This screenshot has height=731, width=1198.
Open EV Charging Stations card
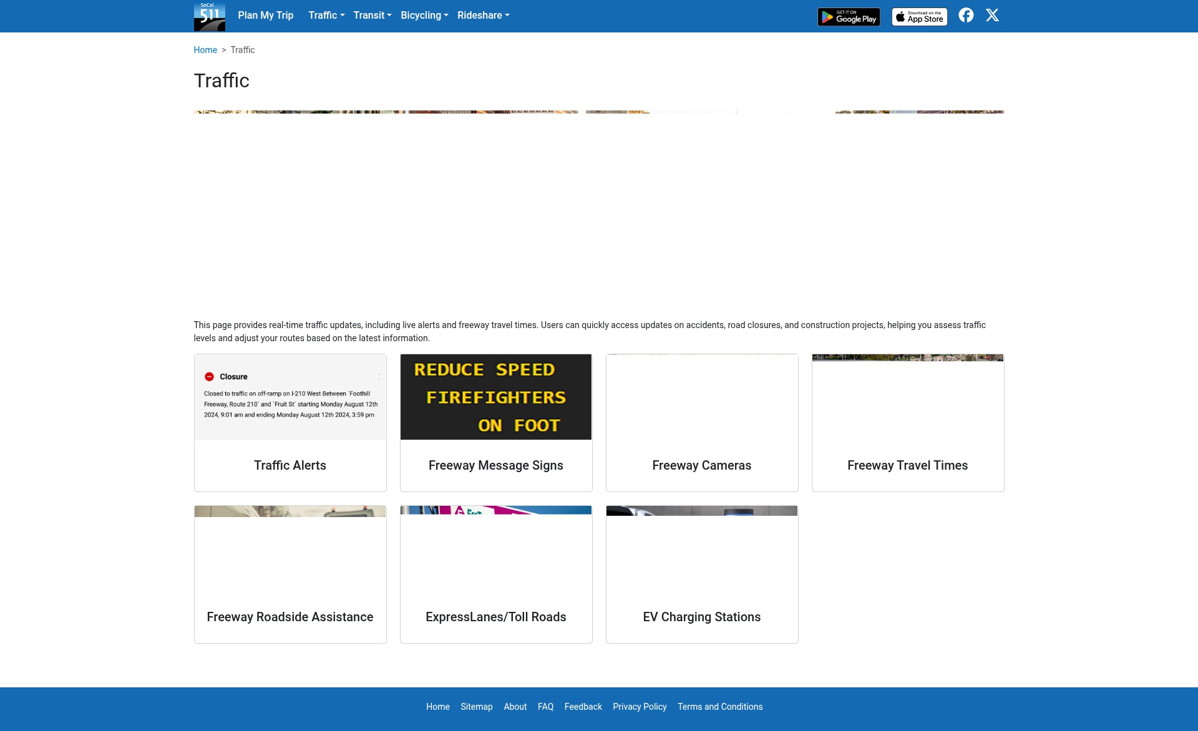tap(702, 574)
